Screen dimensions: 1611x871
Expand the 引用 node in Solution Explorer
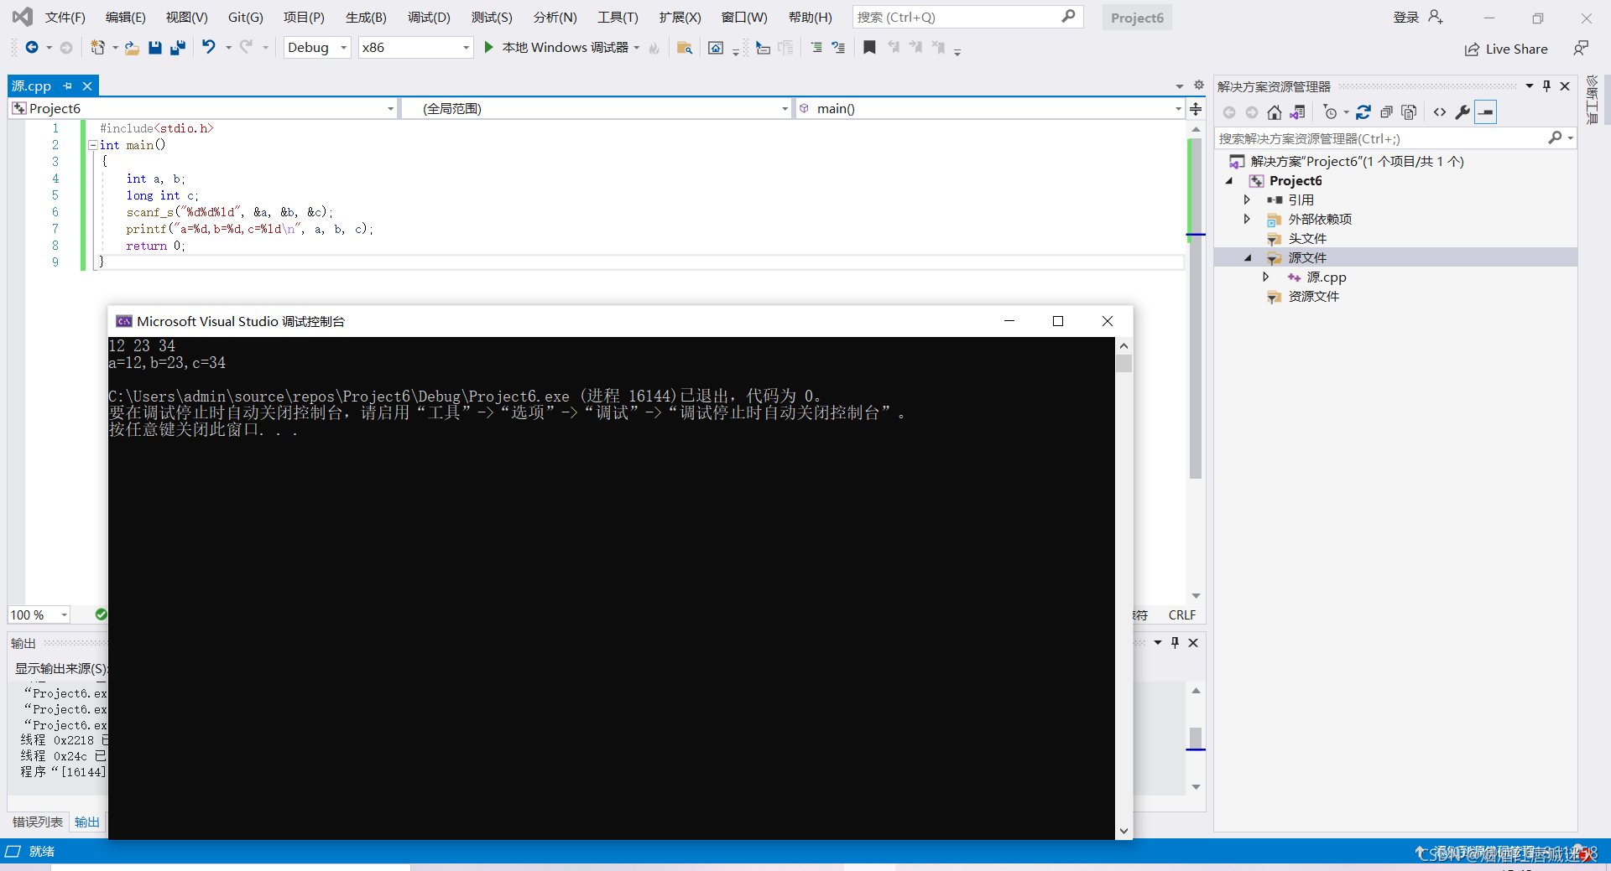[x=1247, y=200]
